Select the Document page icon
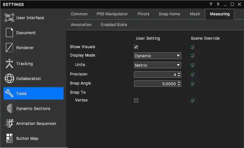The height and width of the screenshot is (148, 244). click(x=9, y=33)
